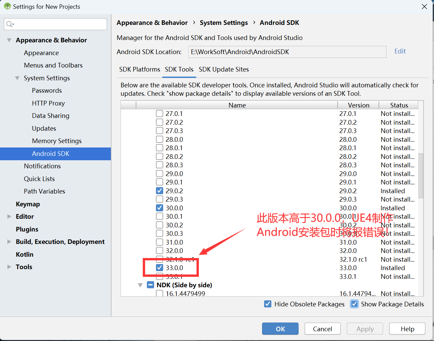
Task: Open HTTP Proxy settings
Action: (48, 103)
